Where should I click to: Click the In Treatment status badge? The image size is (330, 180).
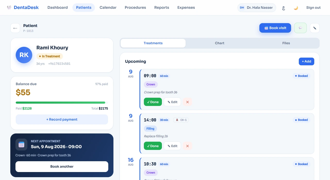click(x=49, y=56)
